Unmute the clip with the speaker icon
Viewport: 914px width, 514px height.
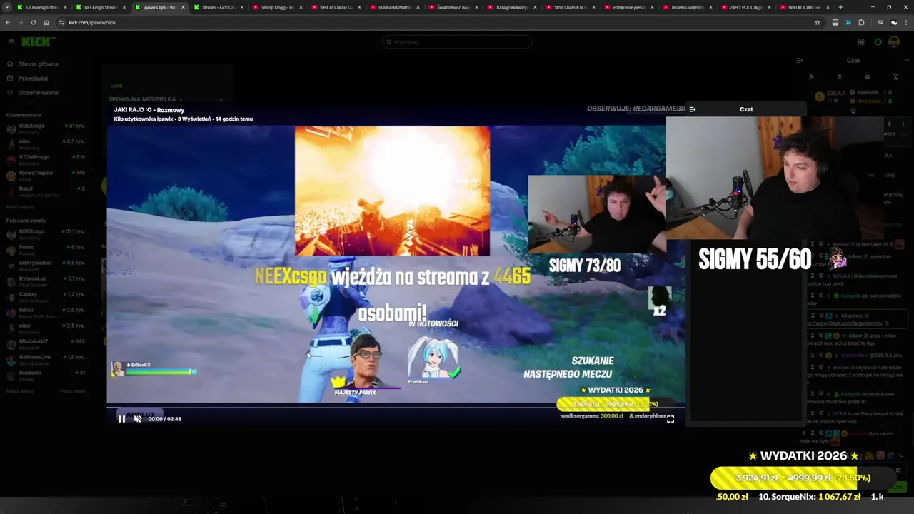pos(138,419)
